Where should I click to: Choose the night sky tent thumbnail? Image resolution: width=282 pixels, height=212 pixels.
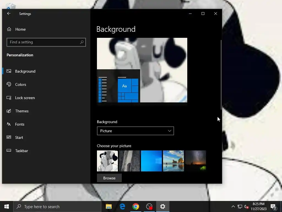[196, 161]
